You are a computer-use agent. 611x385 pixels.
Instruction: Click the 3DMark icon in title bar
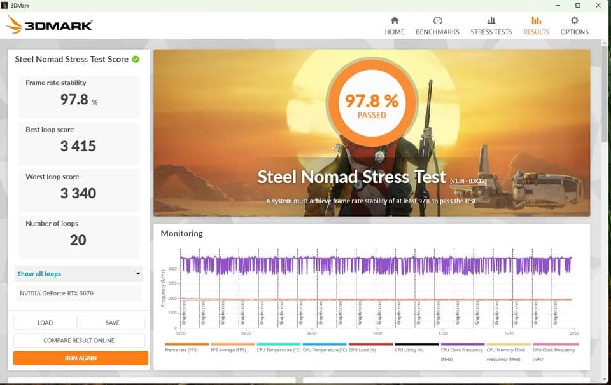coord(4,6)
